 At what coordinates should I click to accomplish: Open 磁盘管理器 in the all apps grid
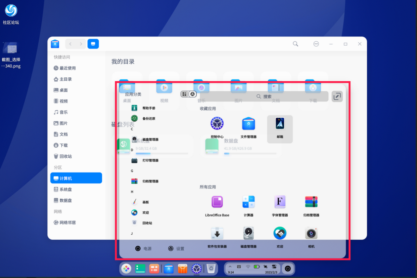tap(249, 237)
